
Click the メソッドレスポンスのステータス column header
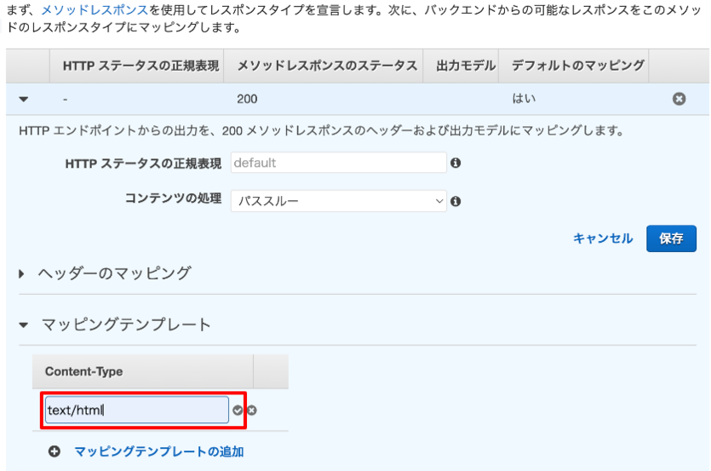[x=327, y=66]
